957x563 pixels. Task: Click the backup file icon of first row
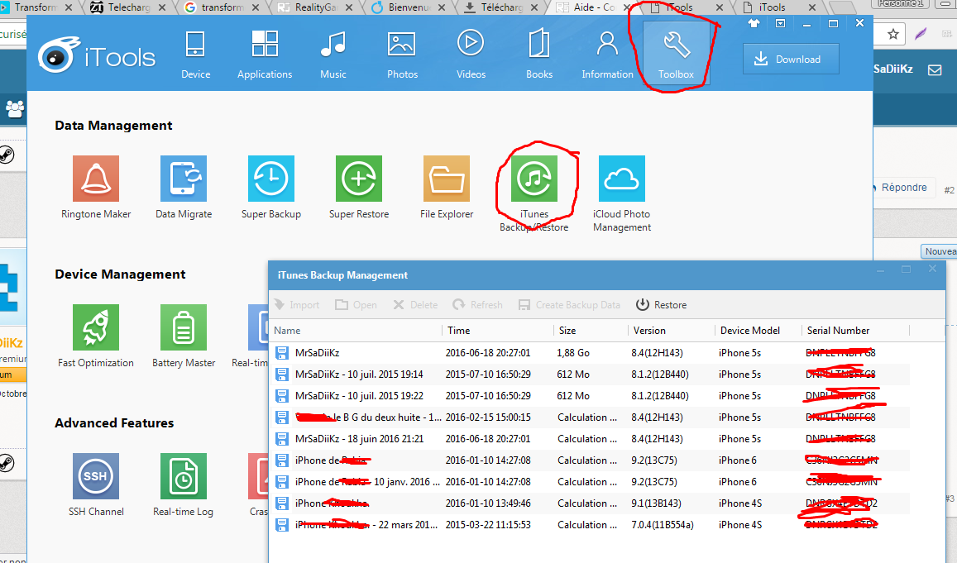click(x=282, y=352)
